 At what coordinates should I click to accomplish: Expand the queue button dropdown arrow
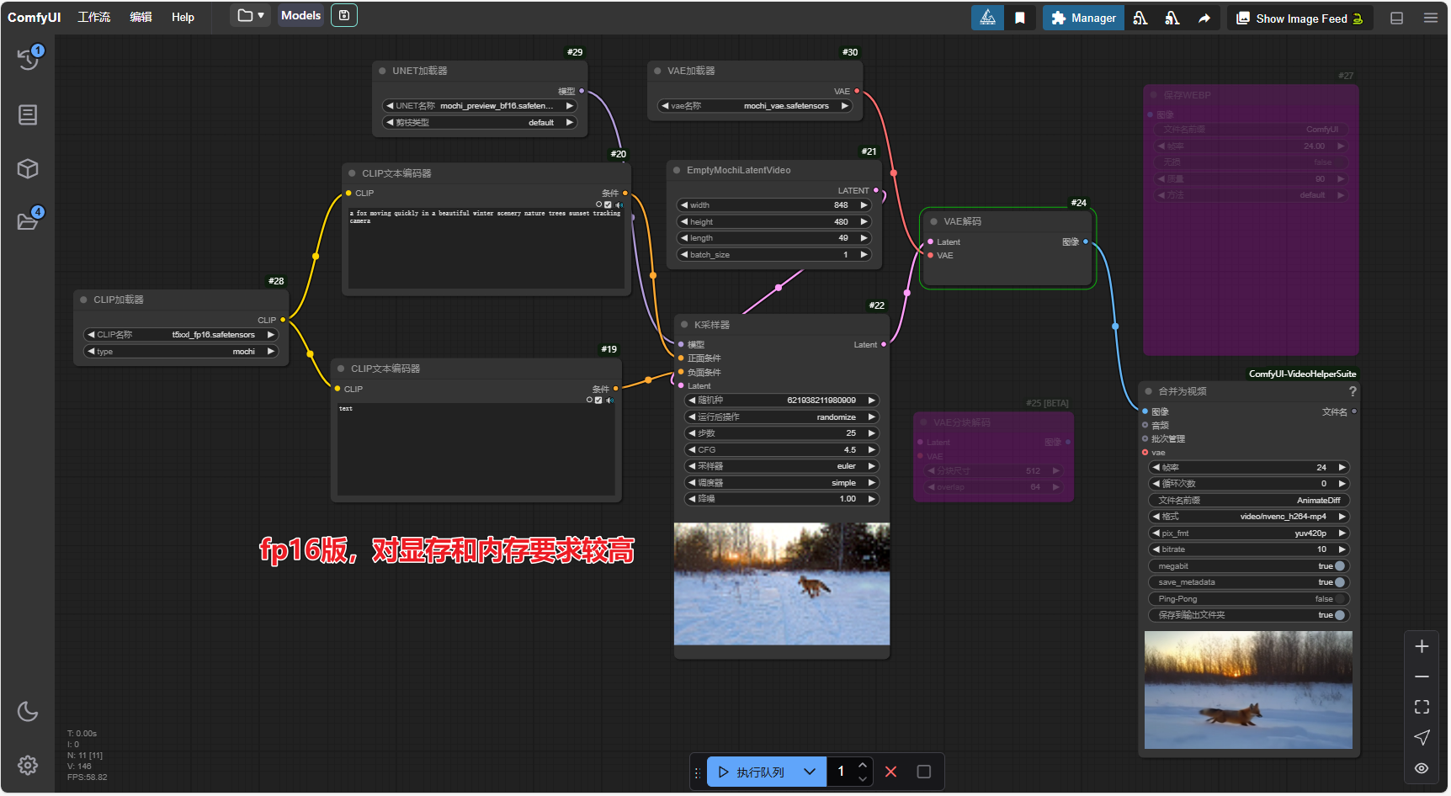tap(810, 772)
